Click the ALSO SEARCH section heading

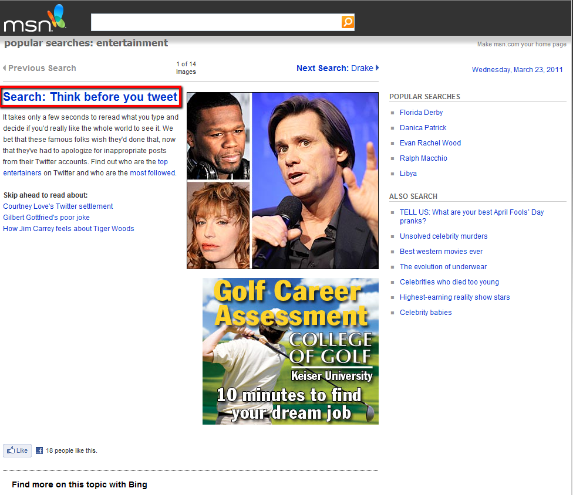click(413, 196)
